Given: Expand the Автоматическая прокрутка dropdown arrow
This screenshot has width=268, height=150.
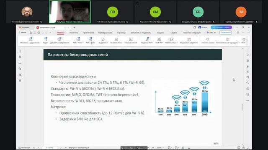Looking at the screenshot, I should [239, 43].
